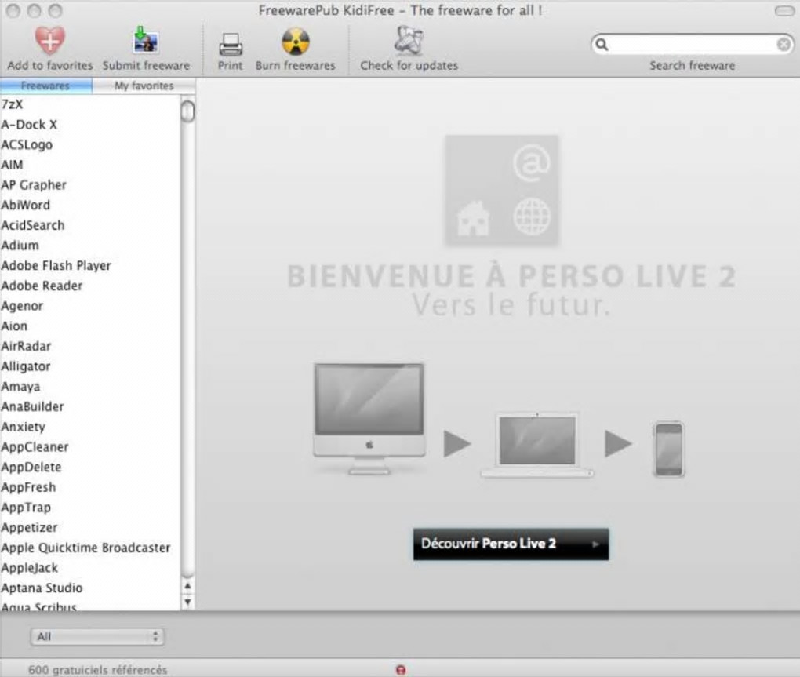Click the scroll up arrow of freeware list

(x=187, y=586)
